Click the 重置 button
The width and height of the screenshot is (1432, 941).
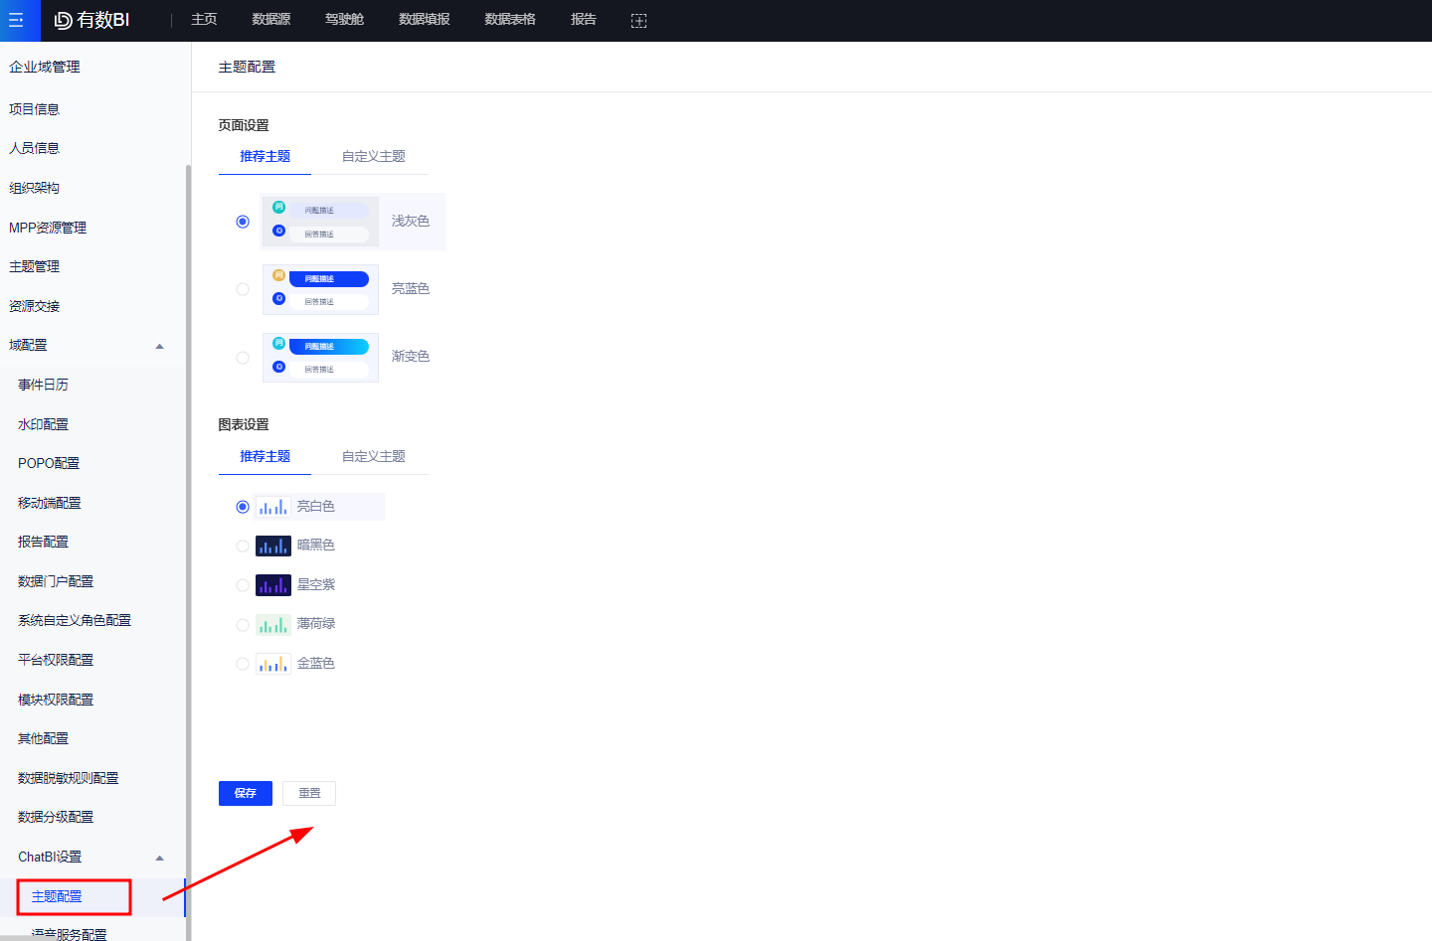point(309,793)
